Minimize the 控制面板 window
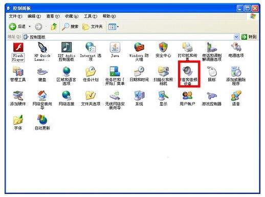 (240, 8)
